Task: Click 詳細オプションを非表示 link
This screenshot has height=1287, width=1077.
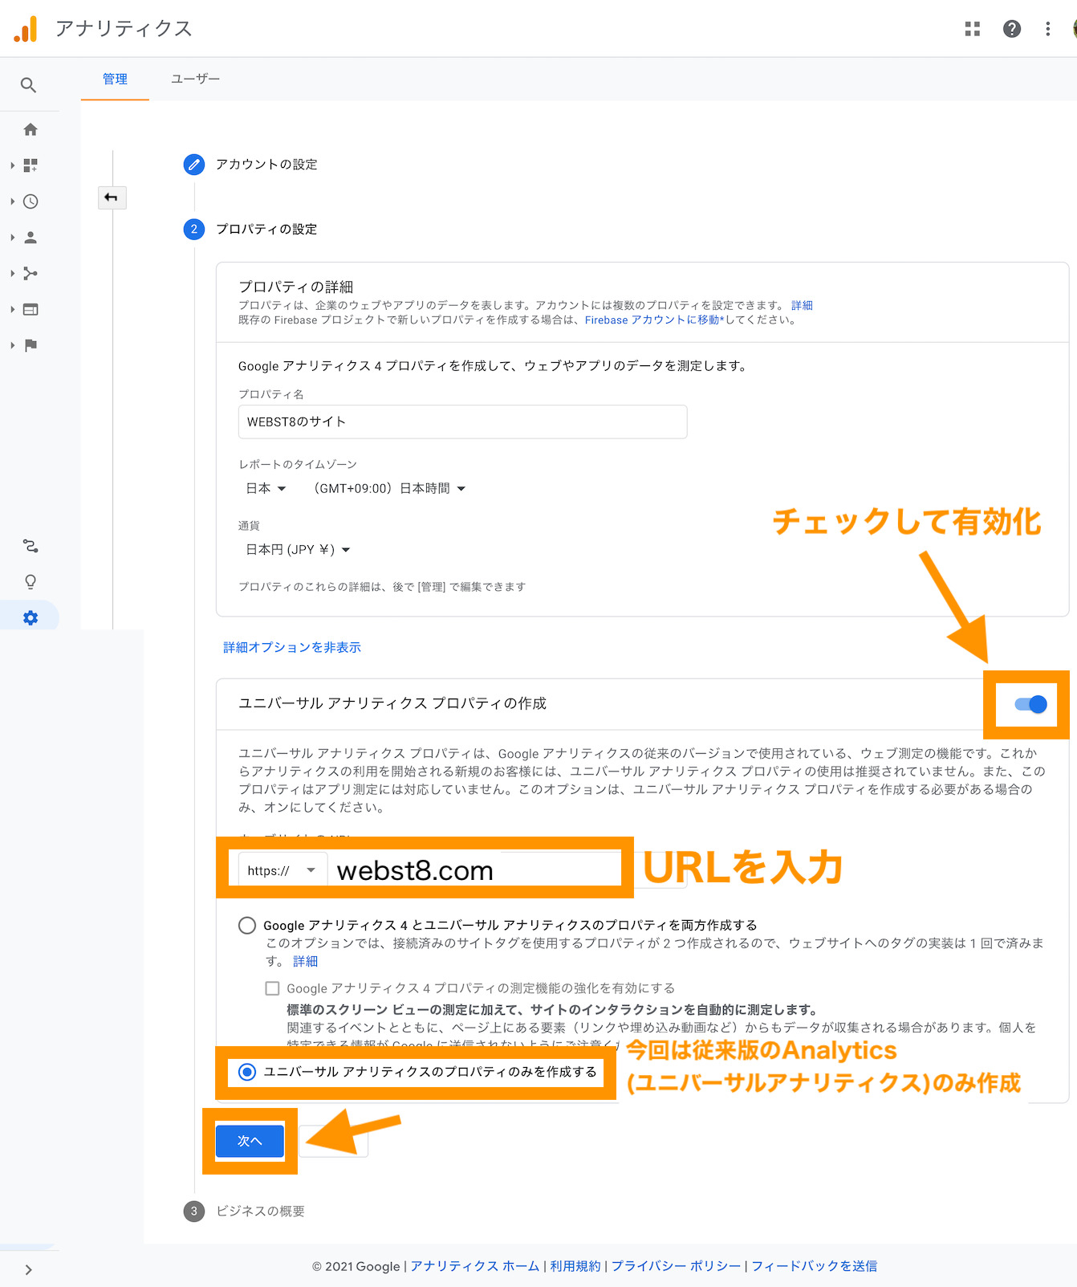Action: pos(292,647)
